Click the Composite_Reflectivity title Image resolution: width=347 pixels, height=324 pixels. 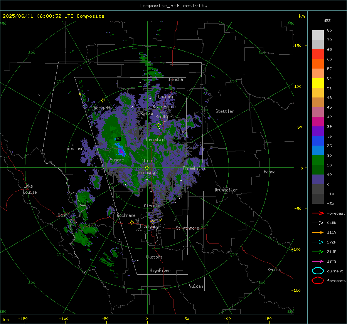[x=173, y=6]
